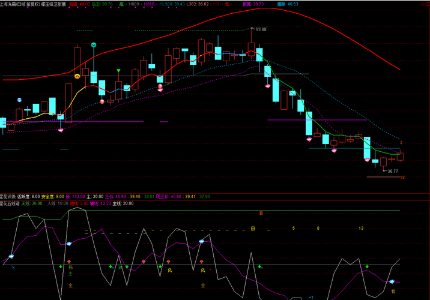
Task: Click the 天线 36.00 value
Action: tap(32, 203)
